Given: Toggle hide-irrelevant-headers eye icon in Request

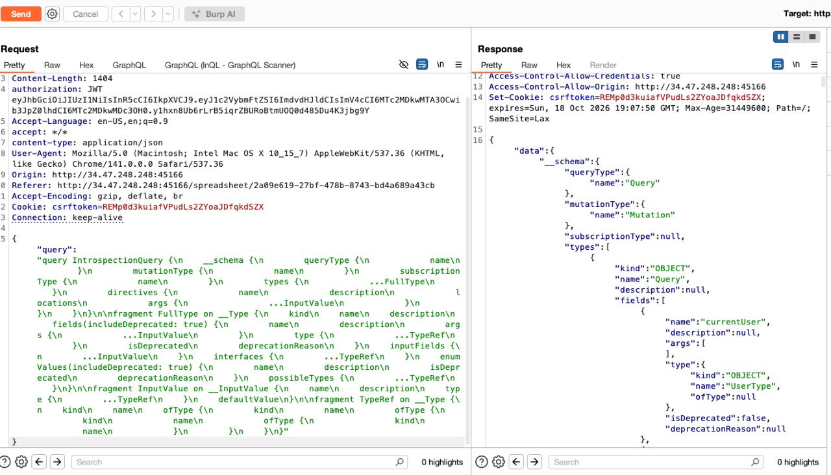Looking at the screenshot, I should pos(403,64).
